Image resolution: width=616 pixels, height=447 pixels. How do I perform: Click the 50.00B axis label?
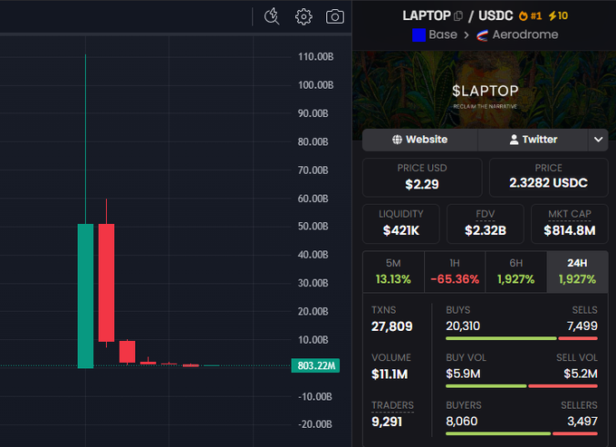coord(313,227)
